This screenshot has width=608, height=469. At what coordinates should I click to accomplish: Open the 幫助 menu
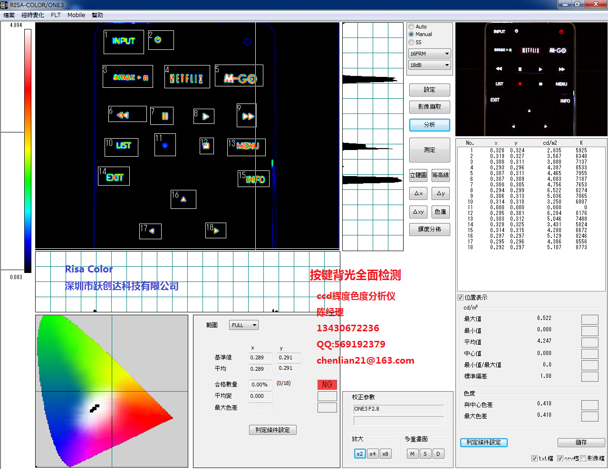(x=97, y=15)
